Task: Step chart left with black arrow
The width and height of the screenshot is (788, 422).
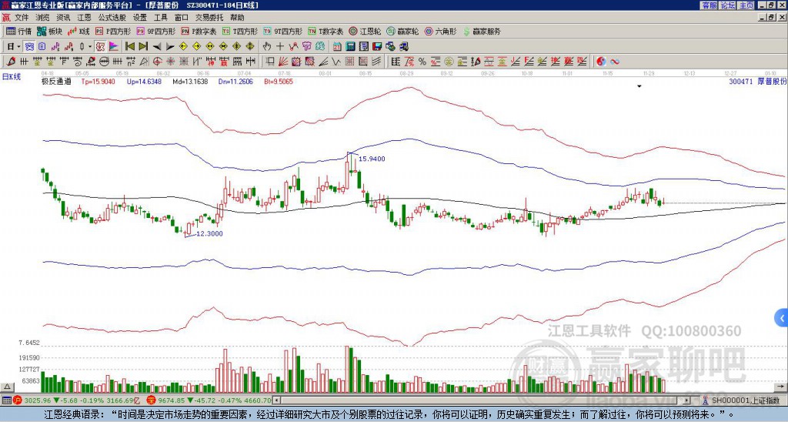Action: click(x=157, y=47)
